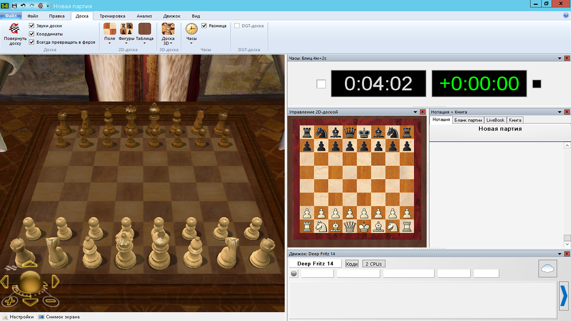The image size is (571, 321).
Task: Disable the Координаты checkbox
Action: pos(32,34)
